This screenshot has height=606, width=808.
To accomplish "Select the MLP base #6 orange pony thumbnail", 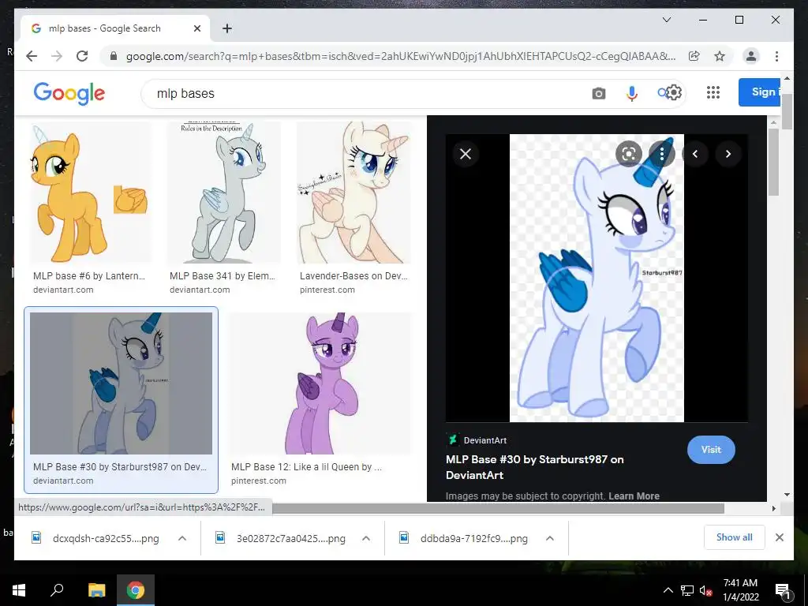I will [x=91, y=193].
